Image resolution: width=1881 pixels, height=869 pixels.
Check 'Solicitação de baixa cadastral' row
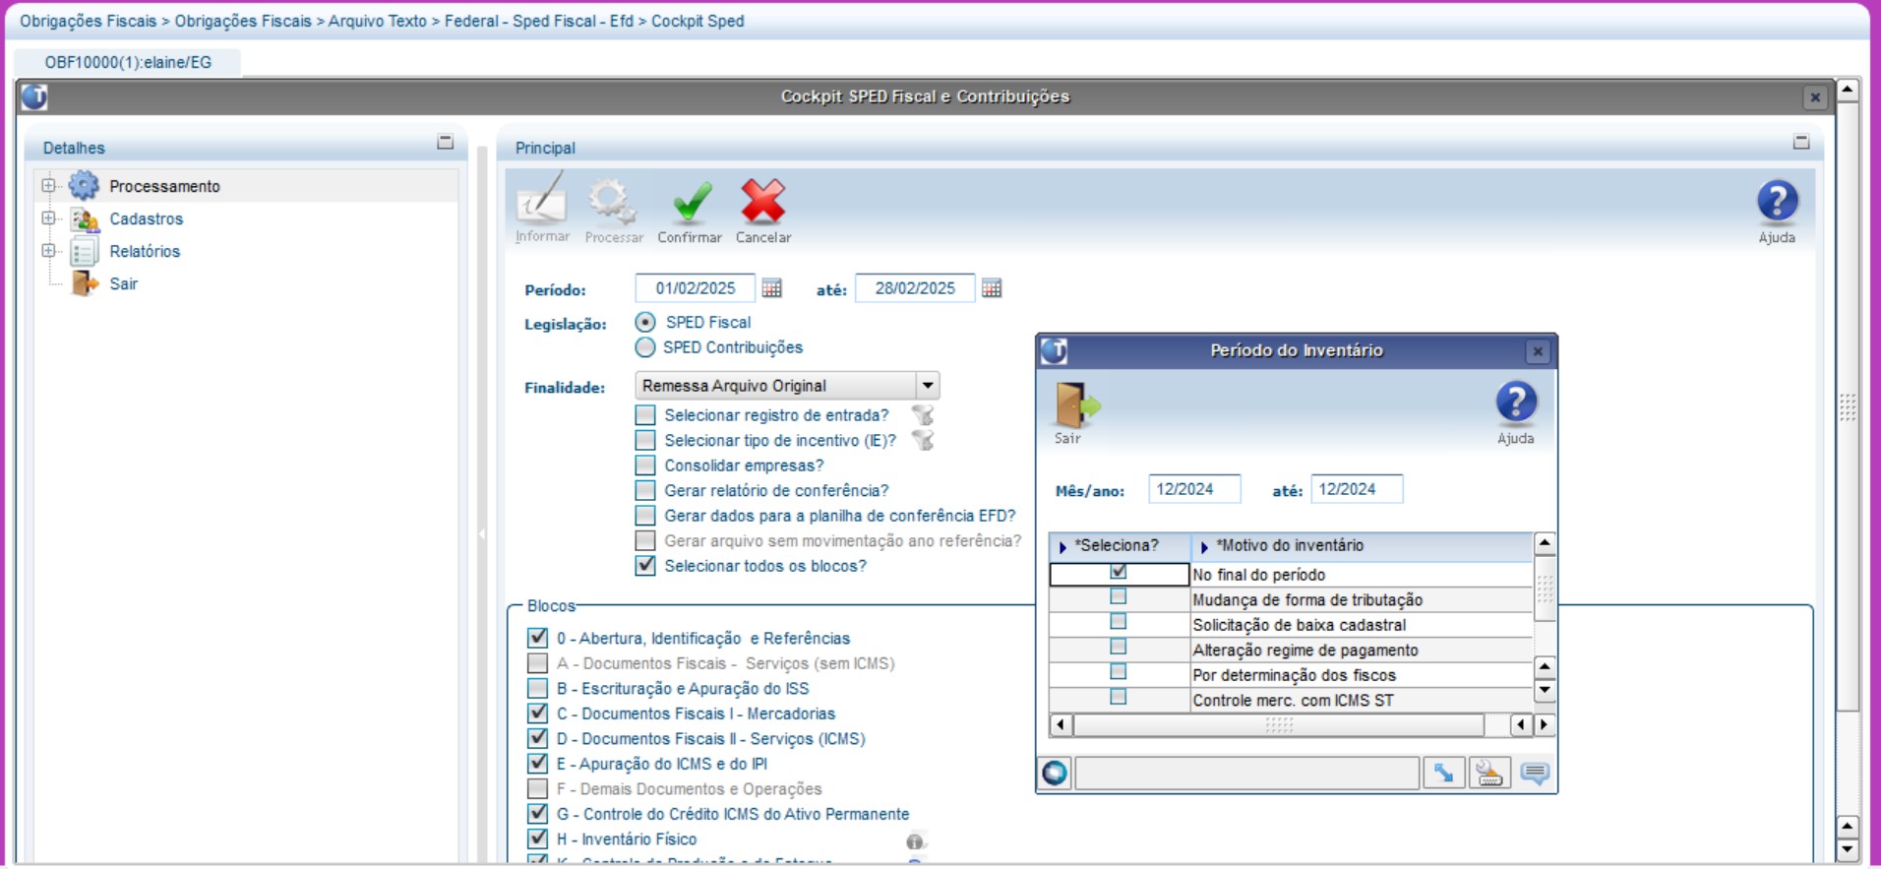click(x=1119, y=622)
